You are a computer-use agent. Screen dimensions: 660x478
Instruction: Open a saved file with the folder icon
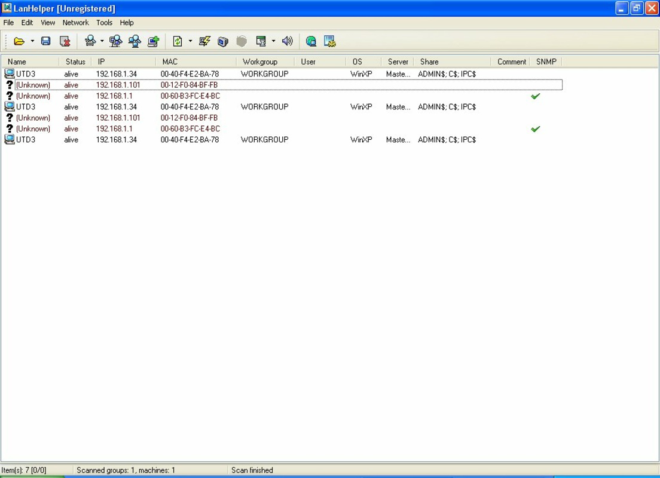click(x=19, y=41)
